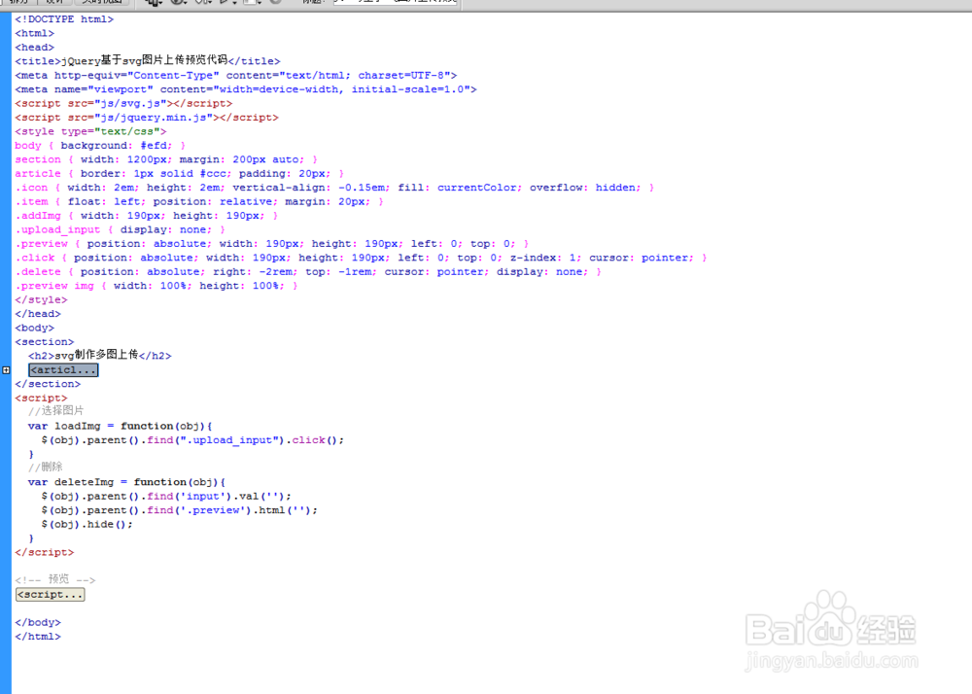Viewport: 972px width, 694px height.
Task: Click the .item float left CSS rule
Action: [x=199, y=202]
